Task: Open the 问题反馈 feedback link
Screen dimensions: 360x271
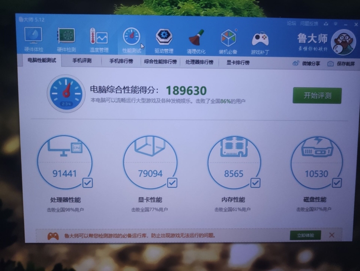Action: (x=309, y=23)
